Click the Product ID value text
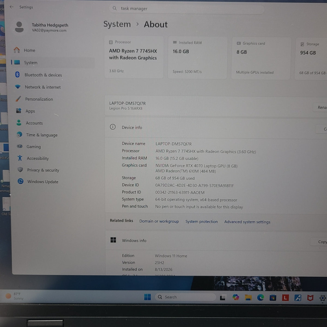327x327 pixels. [x=180, y=192]
